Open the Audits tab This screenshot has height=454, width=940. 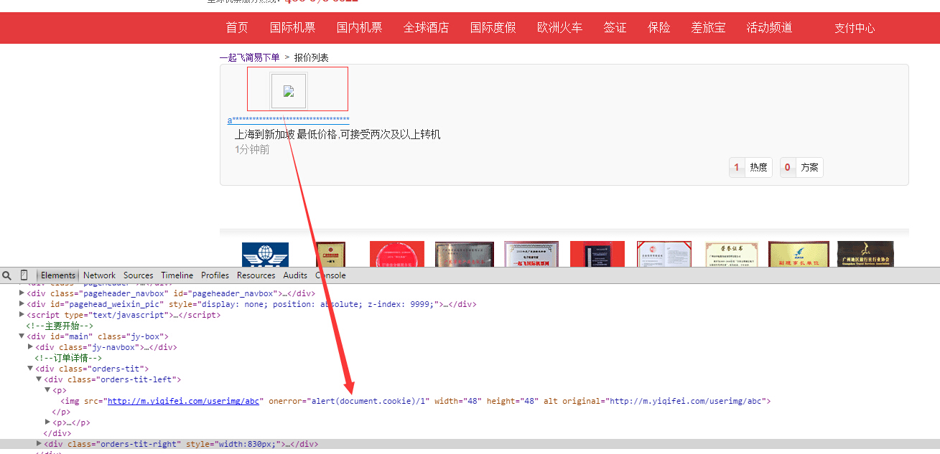point(295,275)
